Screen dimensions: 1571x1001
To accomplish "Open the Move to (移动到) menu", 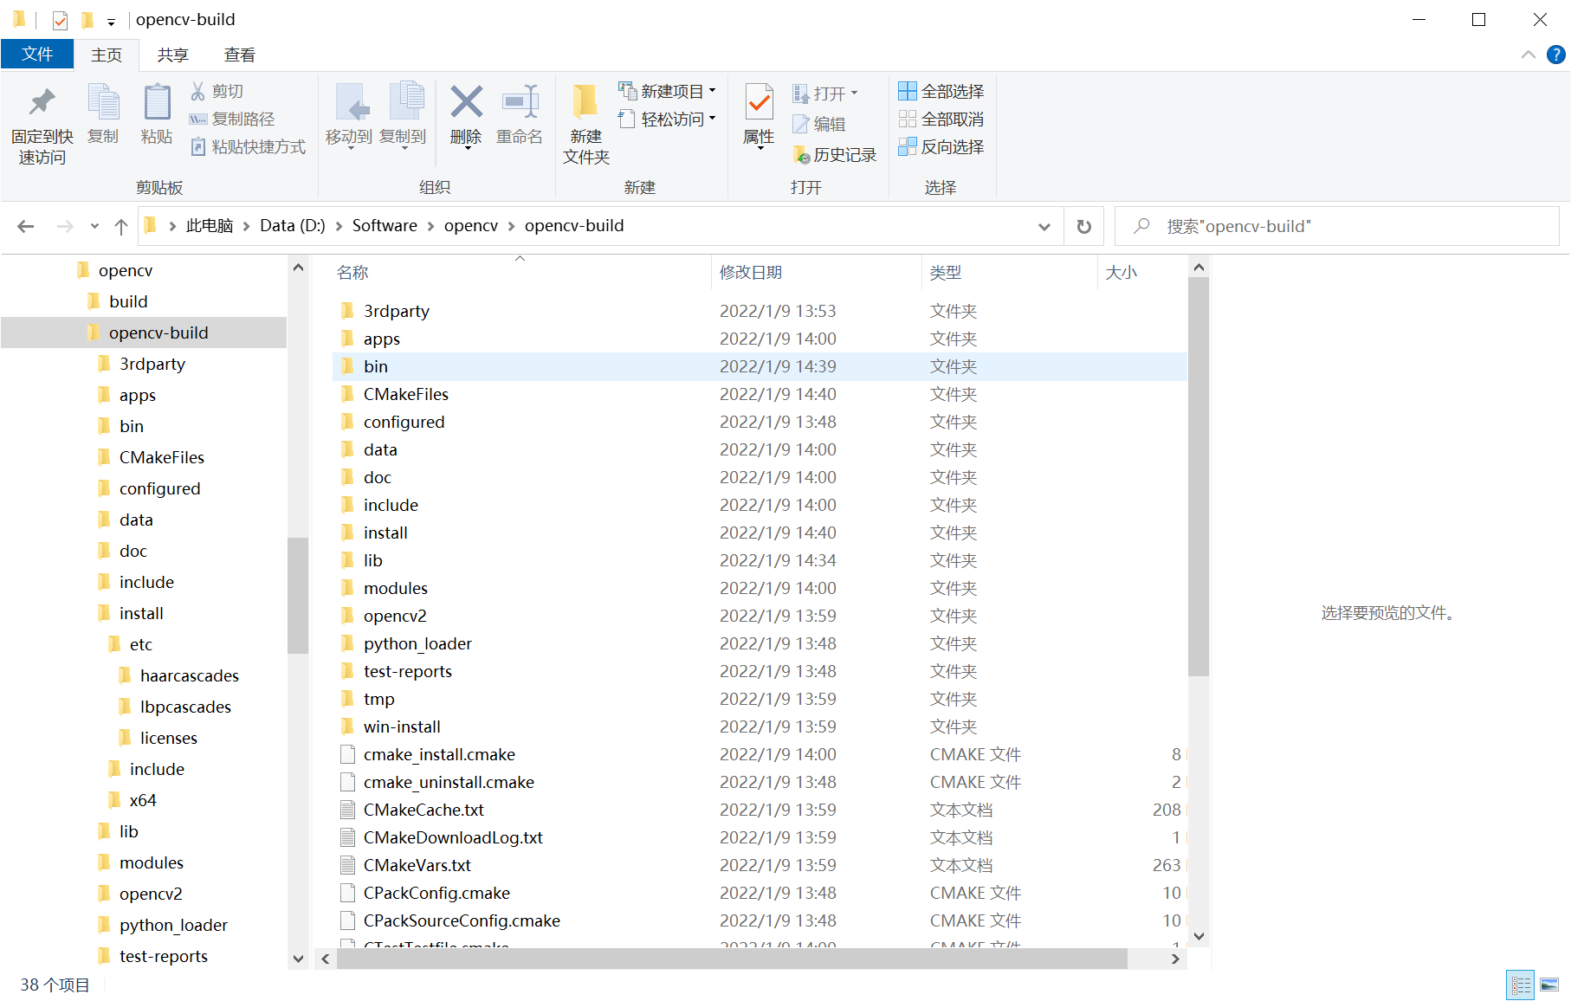I will pos(349,117).
